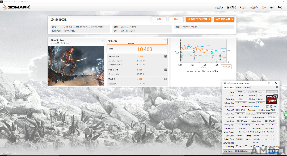Click the Lookup button in GPU-Z

272,92
